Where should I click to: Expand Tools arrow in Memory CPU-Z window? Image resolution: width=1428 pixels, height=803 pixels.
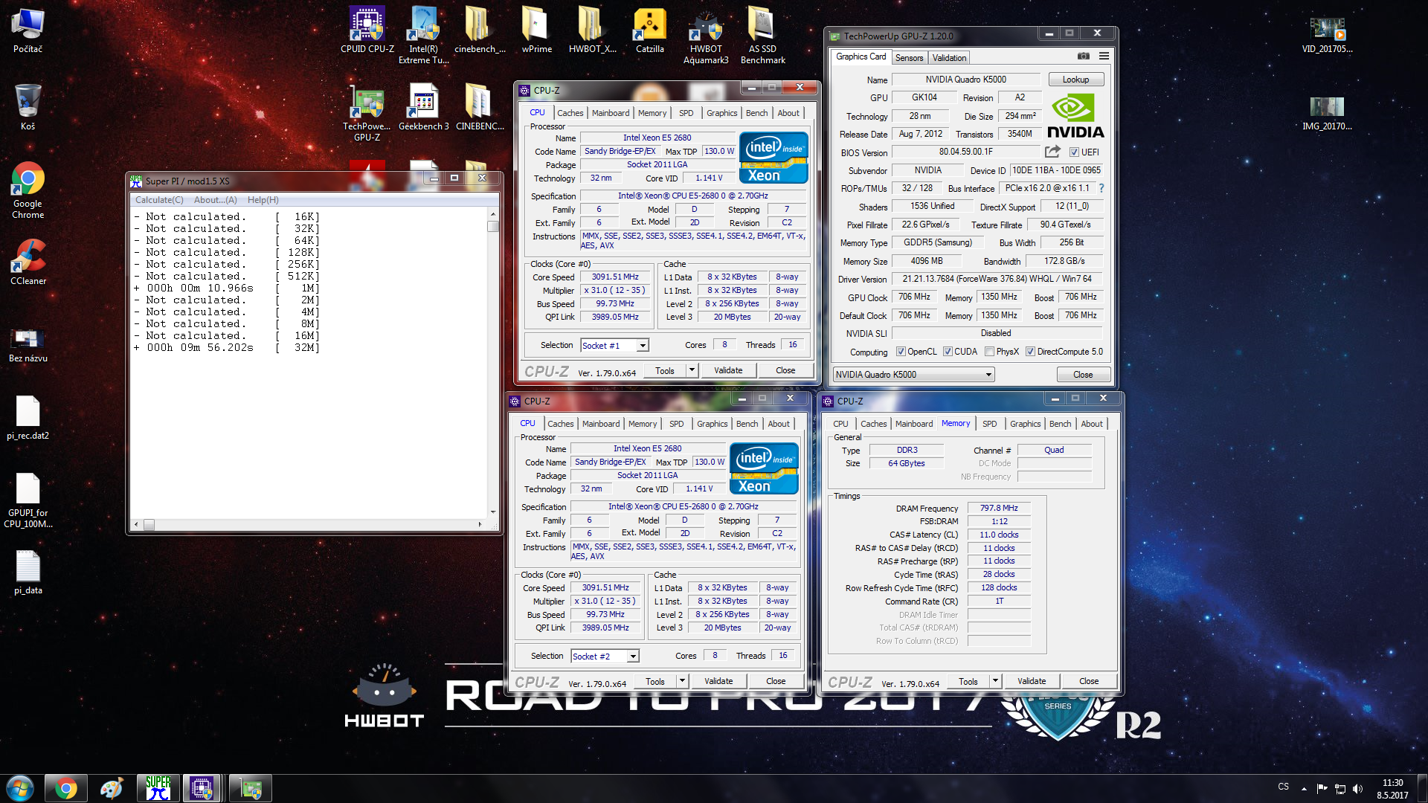click(995, 681)
